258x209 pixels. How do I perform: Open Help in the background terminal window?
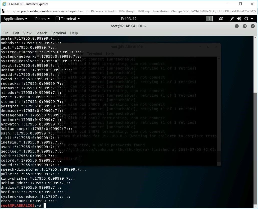click(x=110, y=54)
